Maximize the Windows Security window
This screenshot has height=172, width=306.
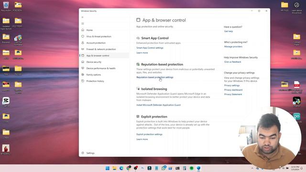pos(259,11)
